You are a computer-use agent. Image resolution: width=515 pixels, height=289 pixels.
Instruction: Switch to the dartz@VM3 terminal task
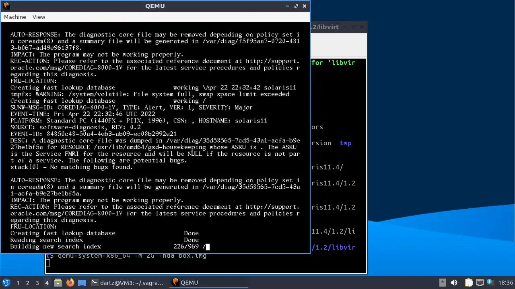coord(128,283)
